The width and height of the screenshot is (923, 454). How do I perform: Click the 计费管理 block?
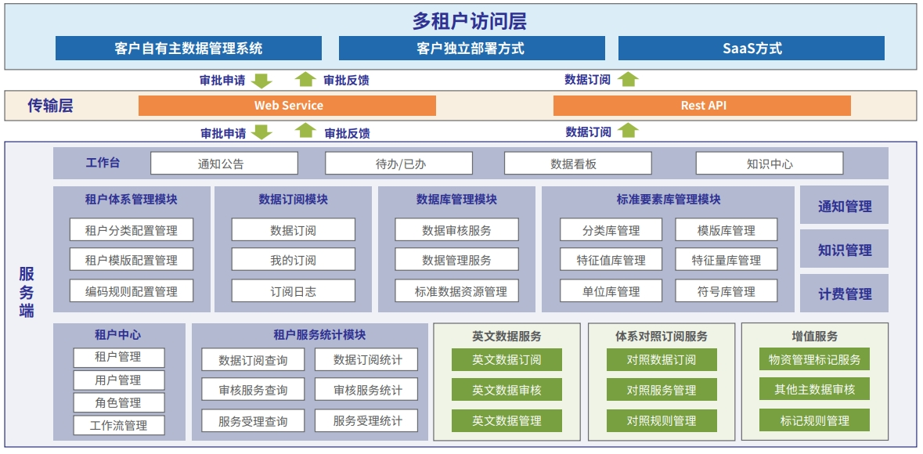click(844, 294)
